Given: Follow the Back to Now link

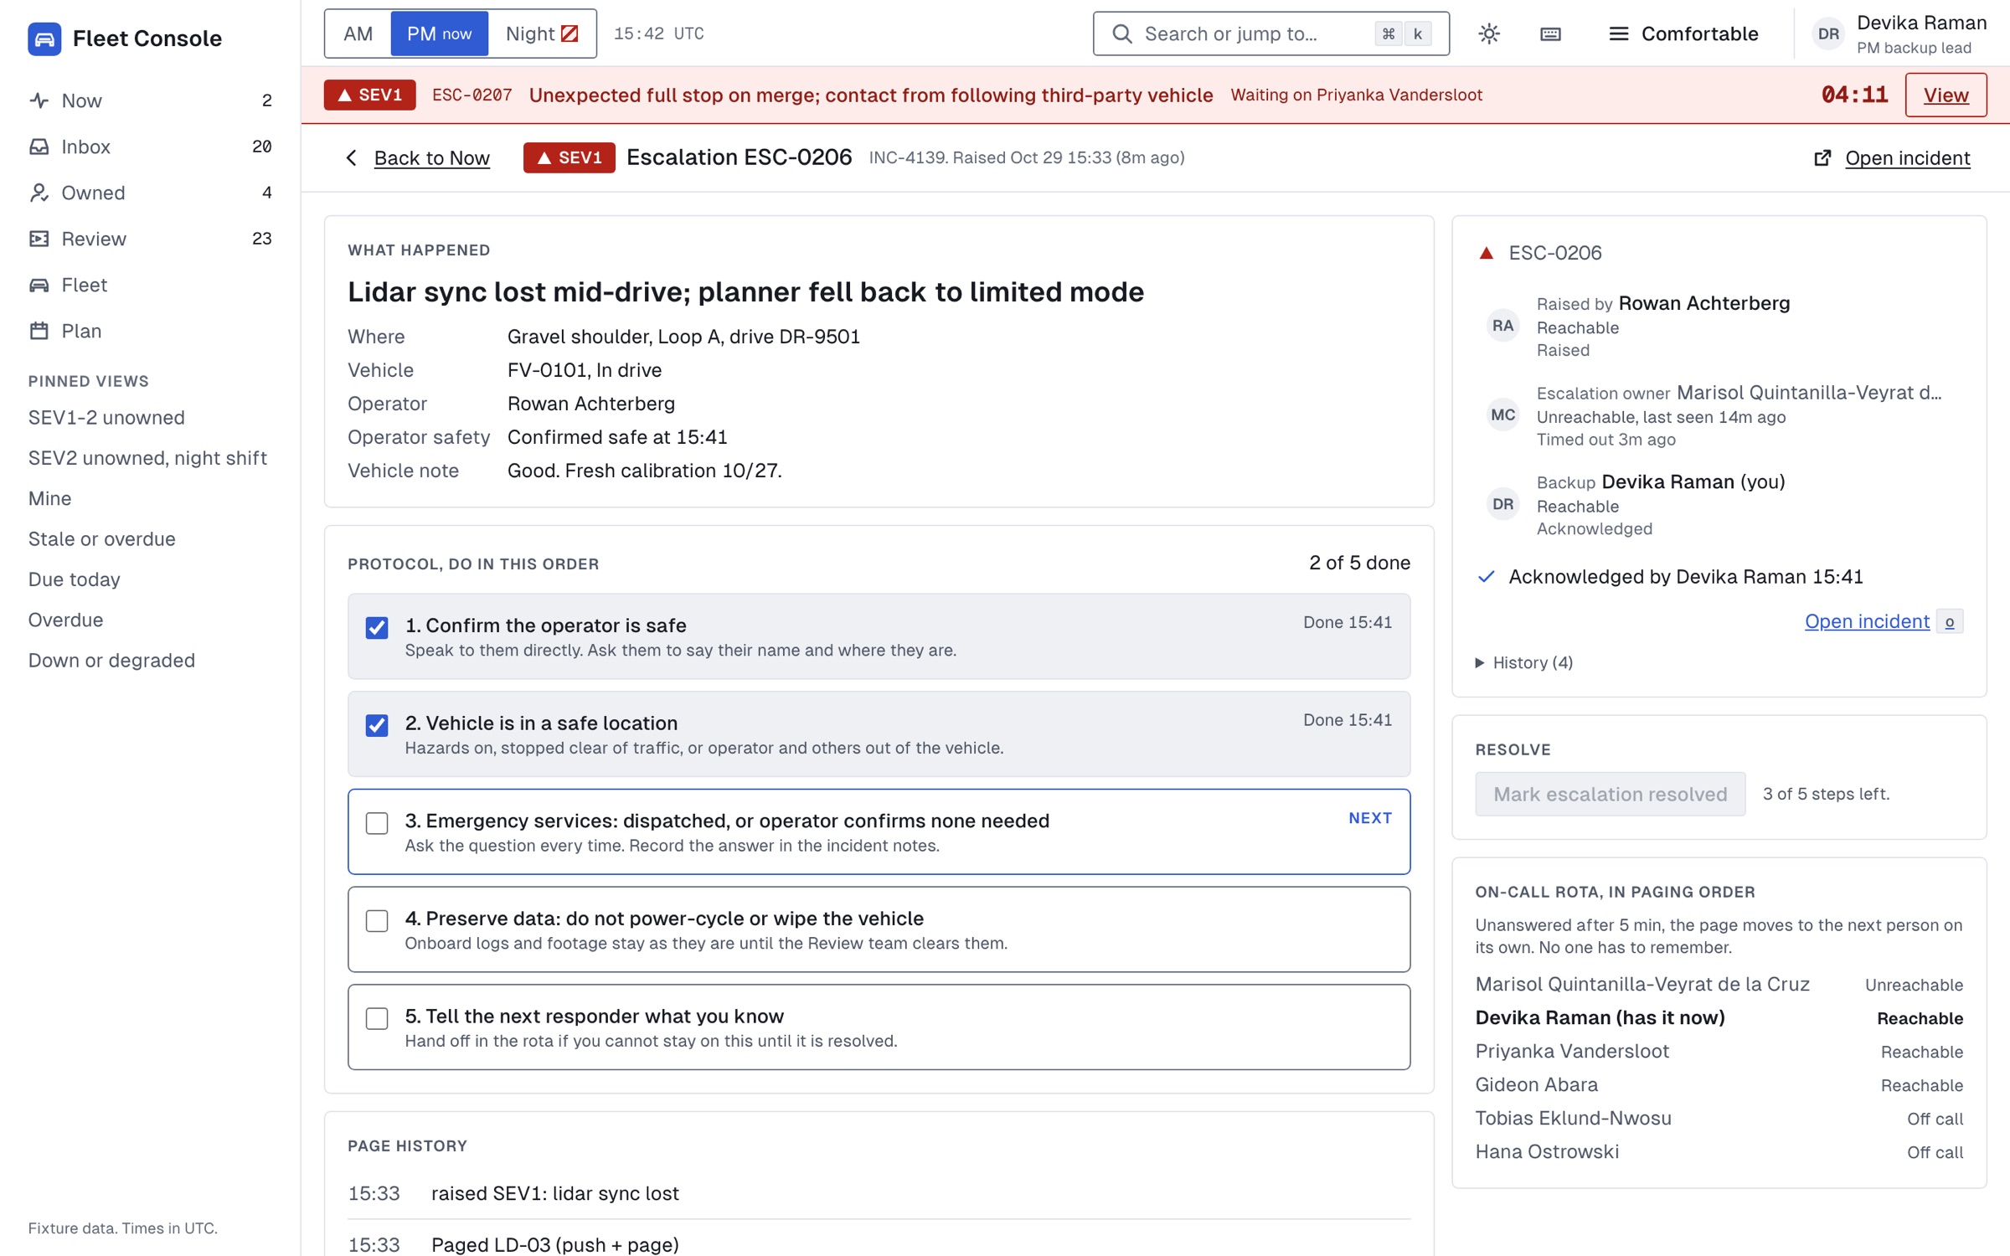Looking at the screenshot, I should point(431,157).
